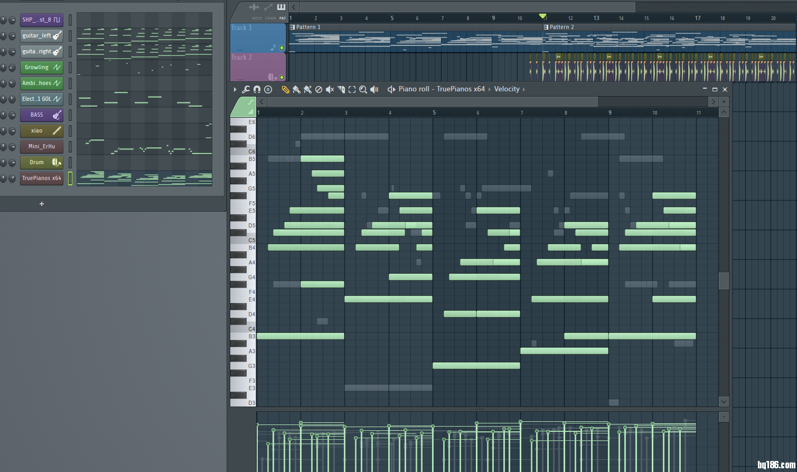Activate the Zoom tool in piano roll

click(363, 89)
